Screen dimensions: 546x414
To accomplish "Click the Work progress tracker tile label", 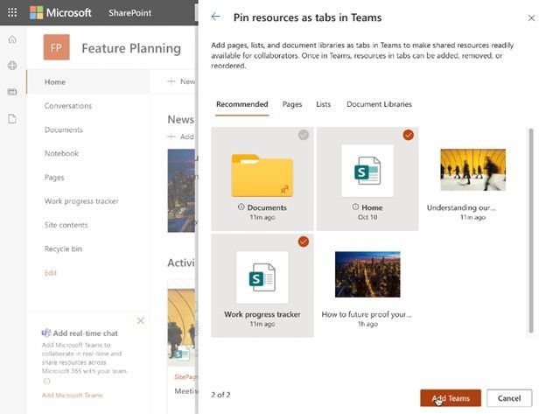I will click(262, 314).
